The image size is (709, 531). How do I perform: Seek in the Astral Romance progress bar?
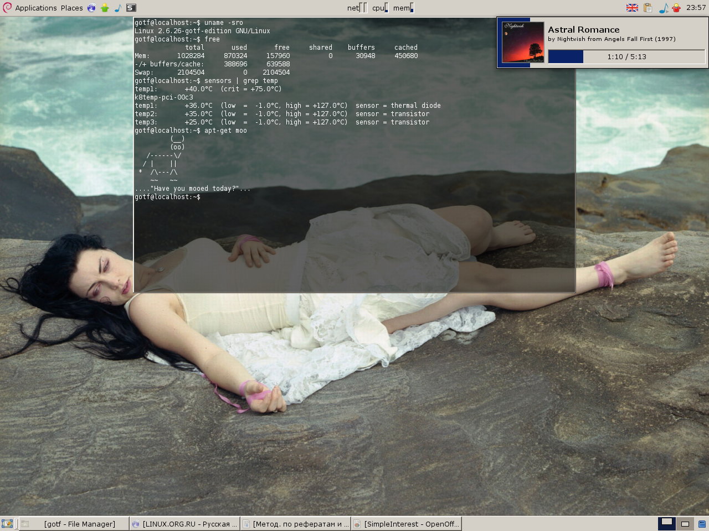pyautogui.click(x=626, y=56)
